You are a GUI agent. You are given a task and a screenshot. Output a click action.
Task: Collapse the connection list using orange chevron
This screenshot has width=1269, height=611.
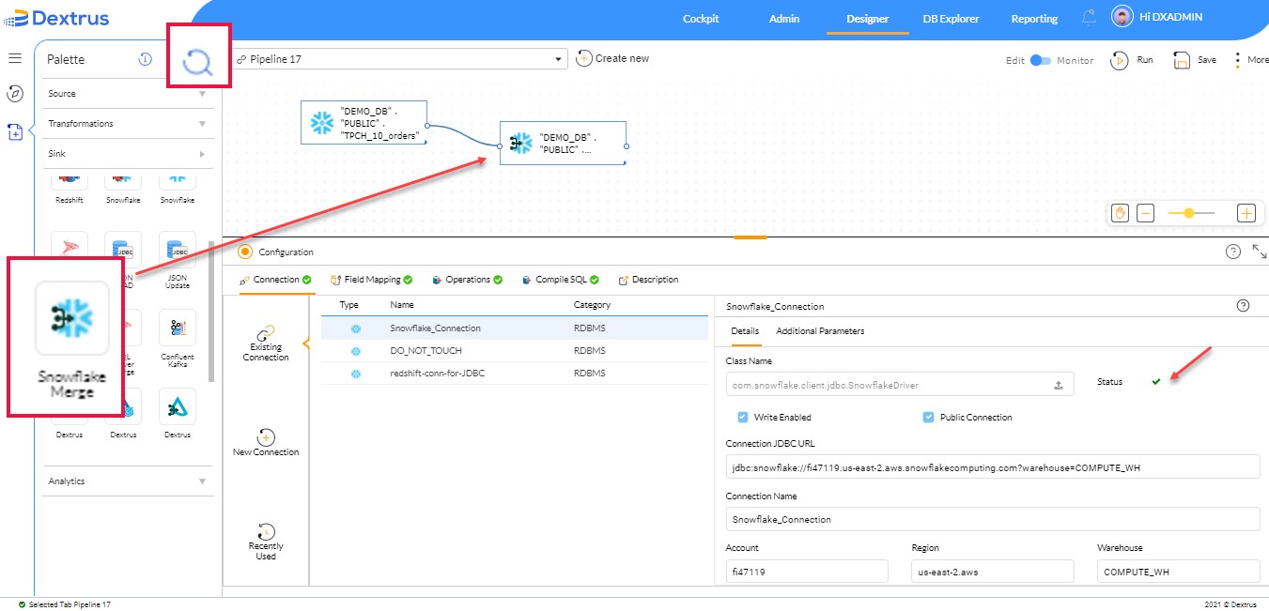305,344
